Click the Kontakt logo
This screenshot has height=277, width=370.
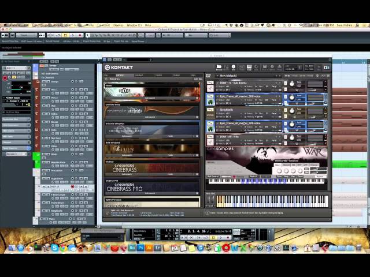pos(119,68)
